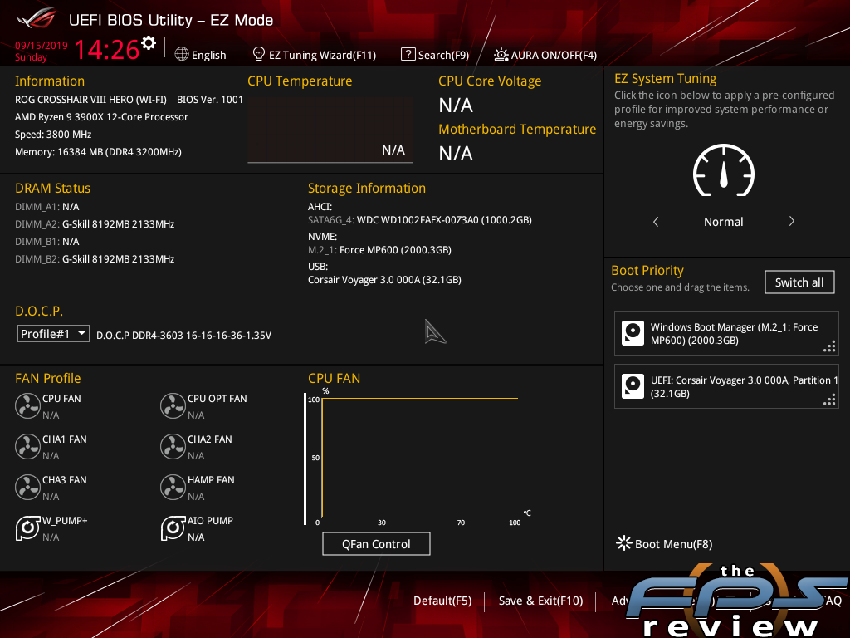The image size is (850, 638).
Task: Click the 14:26 clock time
Action: point(107,49)
